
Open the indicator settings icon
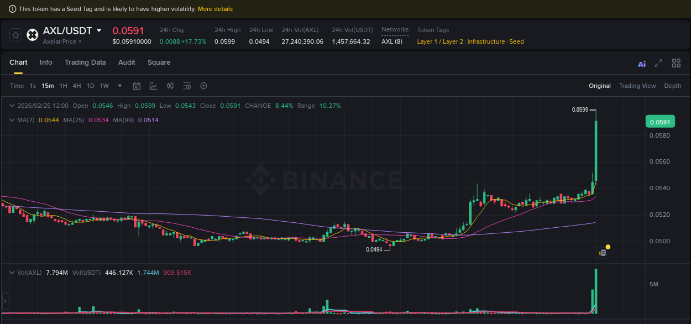click(x=186, y=86)
